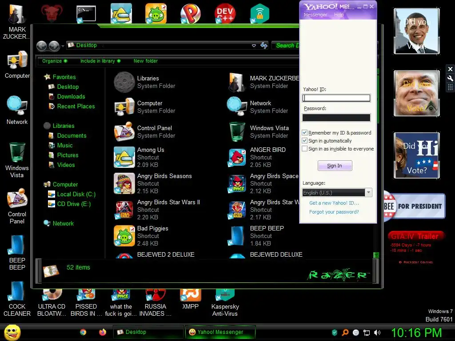Select the Network desktop icon
Image resolution: width=455 pixels, height=341 pixels.
17,111
